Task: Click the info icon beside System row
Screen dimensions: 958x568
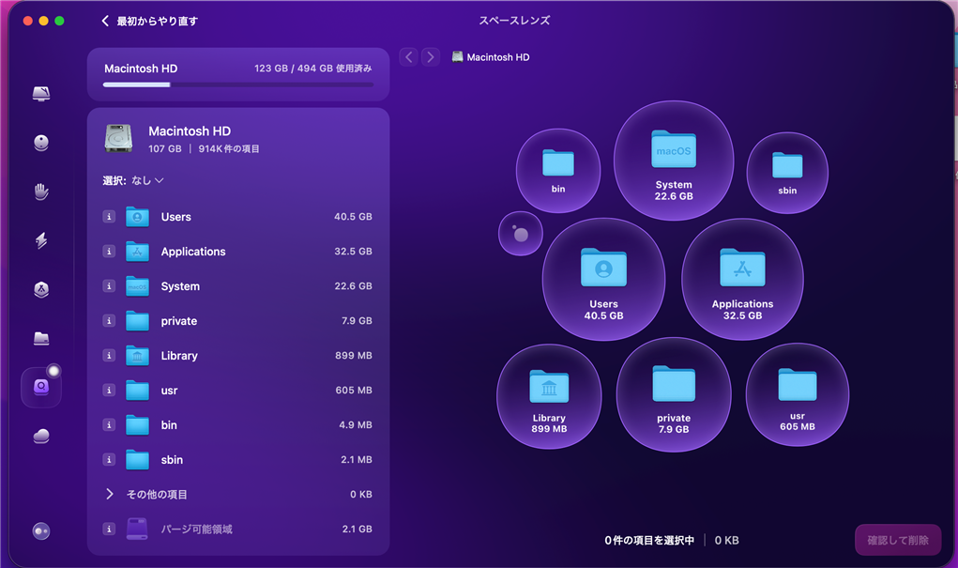Action: [x=109, y=286]
